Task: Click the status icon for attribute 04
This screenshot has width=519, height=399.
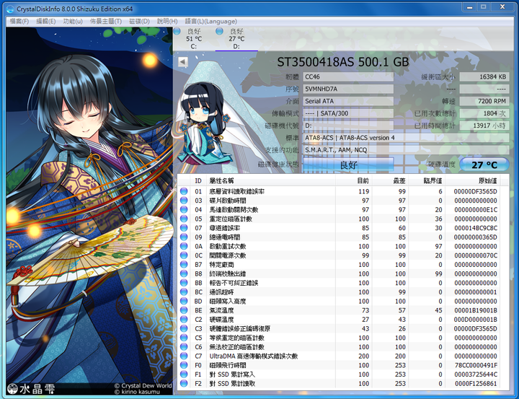Action: point(184,209)
